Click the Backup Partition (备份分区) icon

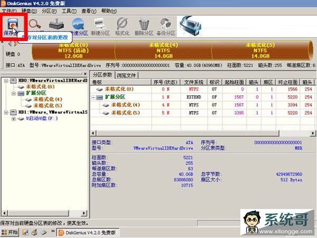(x=166, y=27)
